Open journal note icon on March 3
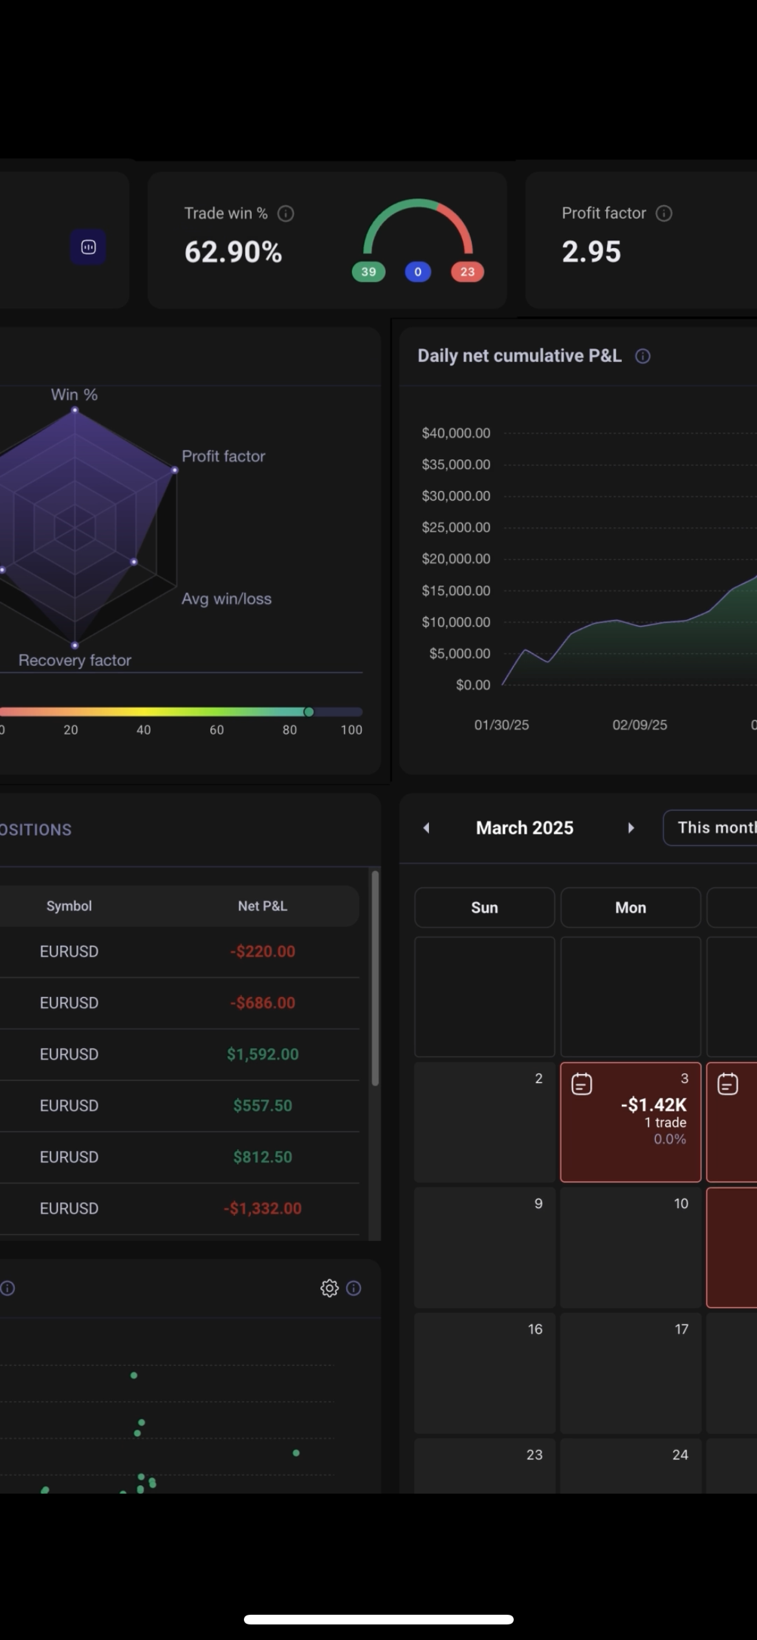Screen dimensions: 757x1640 (582, 1084)
